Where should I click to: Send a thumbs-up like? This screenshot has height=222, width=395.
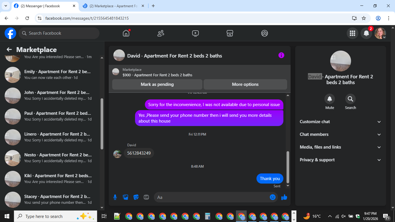284,197
